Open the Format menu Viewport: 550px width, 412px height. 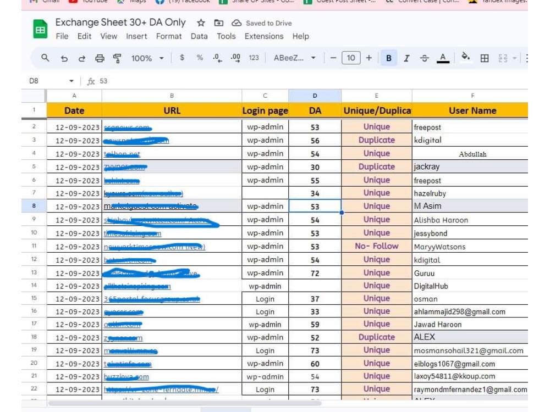169,36
